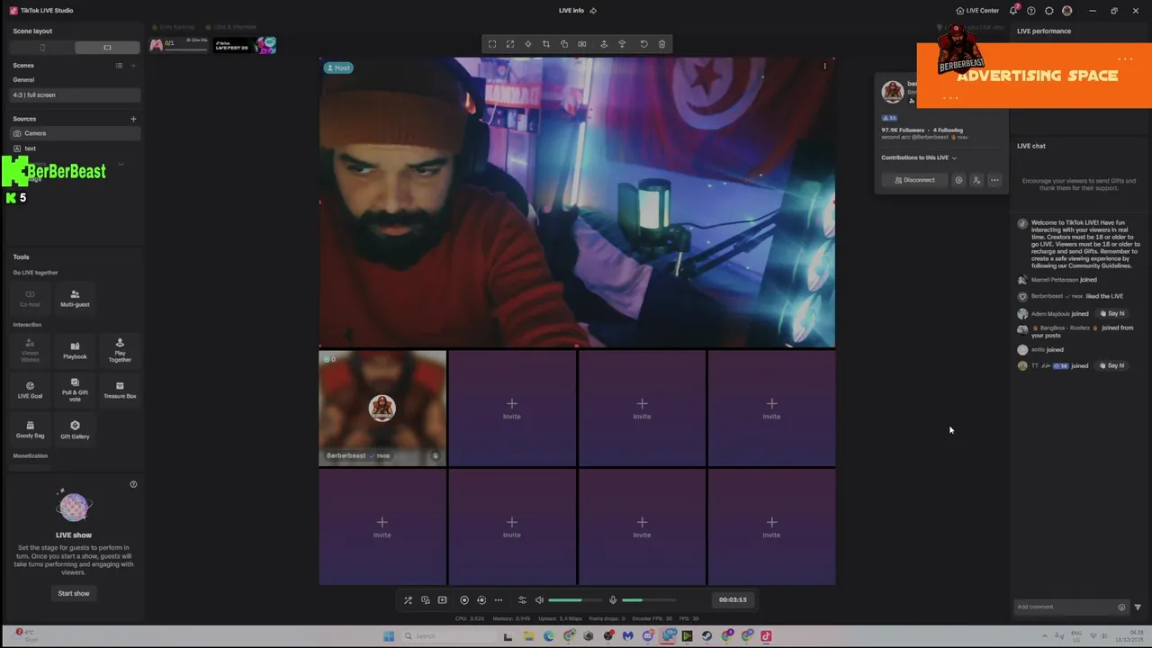Click 'Say hi' next to Adem Majdoub
Screen dimensions: 1152x648
pos(1112,313)
